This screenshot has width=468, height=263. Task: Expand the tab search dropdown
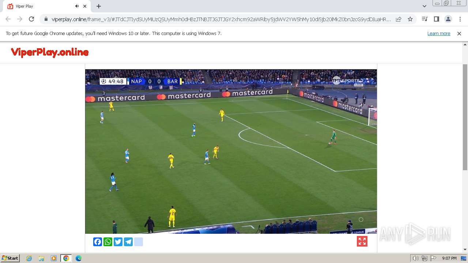coord(424,6)
